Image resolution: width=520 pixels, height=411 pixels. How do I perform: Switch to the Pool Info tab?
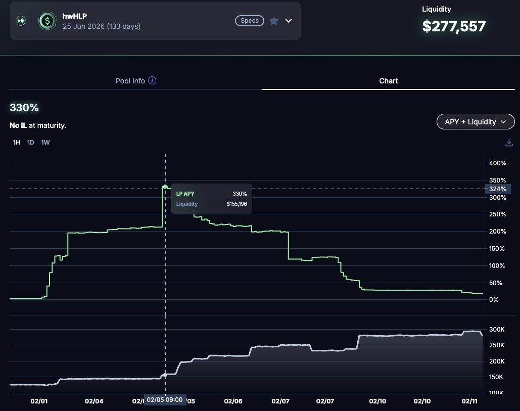click(135, 80)
